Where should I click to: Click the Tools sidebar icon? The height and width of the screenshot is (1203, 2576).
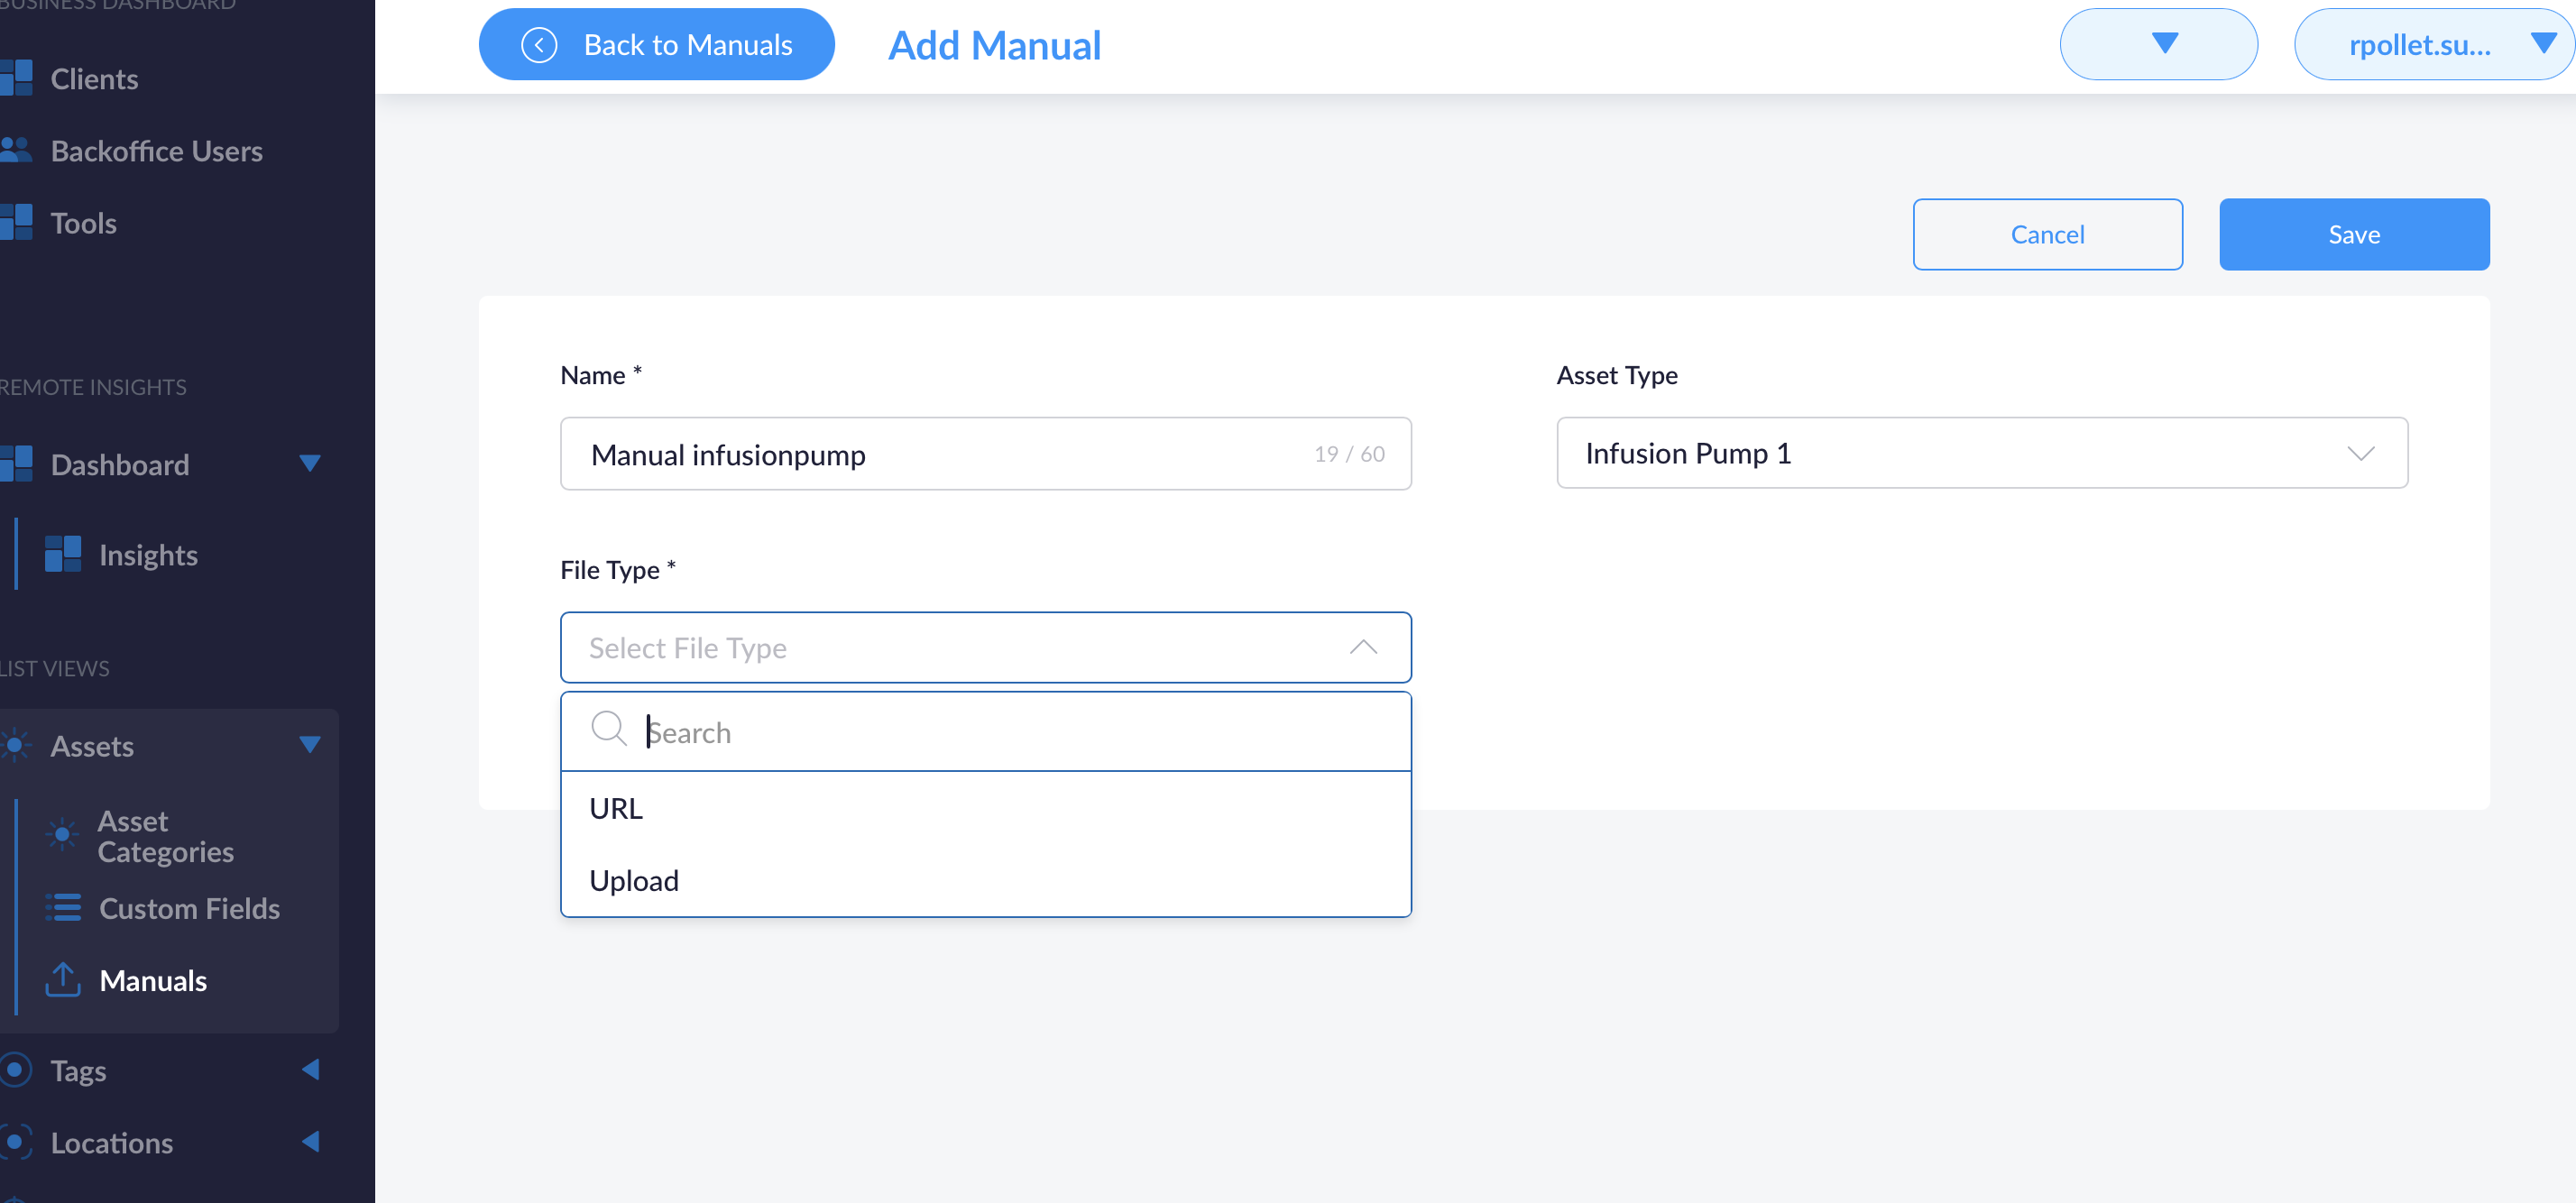tap(16, 222)
